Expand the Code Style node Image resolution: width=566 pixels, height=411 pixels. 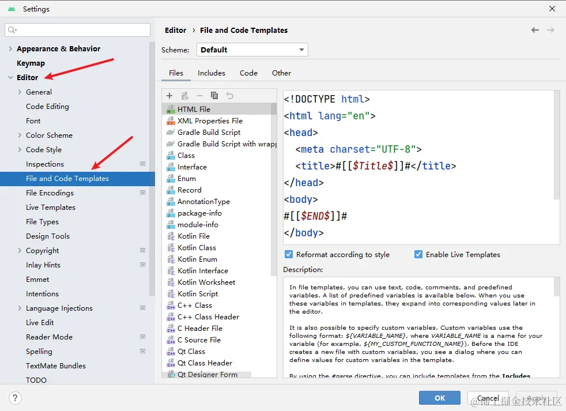point(20,149)
